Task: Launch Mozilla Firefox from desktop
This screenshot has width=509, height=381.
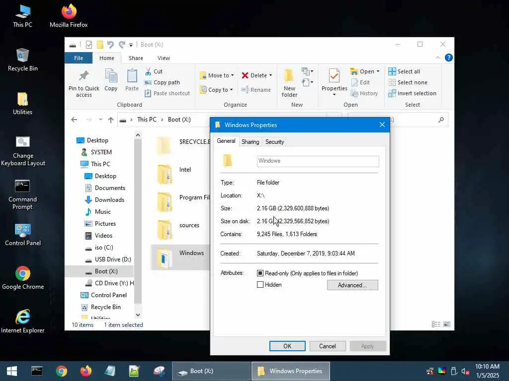Action: tap(69, 16)
